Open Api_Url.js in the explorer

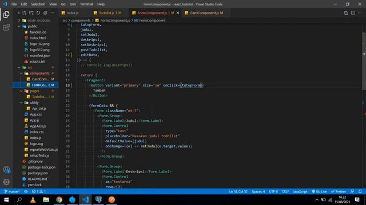pyautogui.click(x=39, y=109)
